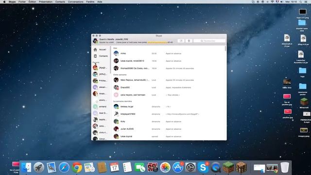Open QuickTime Player from the Dock

pos(216,167)
